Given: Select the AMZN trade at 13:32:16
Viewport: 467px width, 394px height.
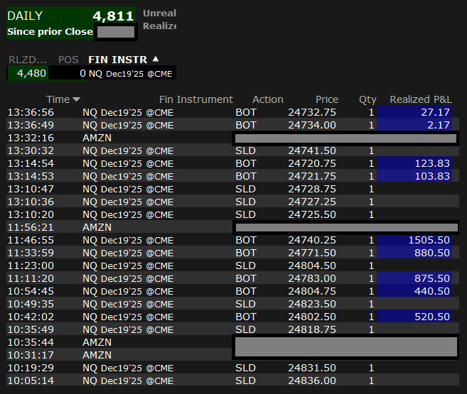Looking at the screenshot, I should click(x=232, y=138).
